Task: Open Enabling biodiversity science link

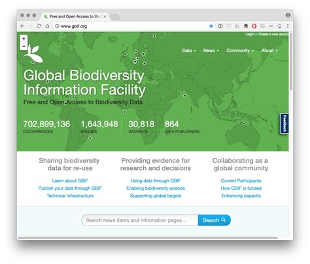Action: [156, 188]
